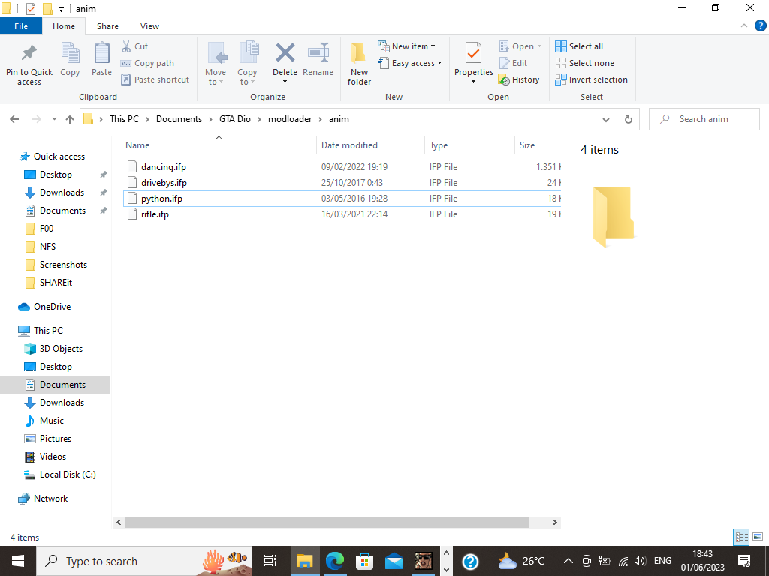Viewport: 769px width, 576px height.
Task: Switch to the View tab
Action: [149, 26]
